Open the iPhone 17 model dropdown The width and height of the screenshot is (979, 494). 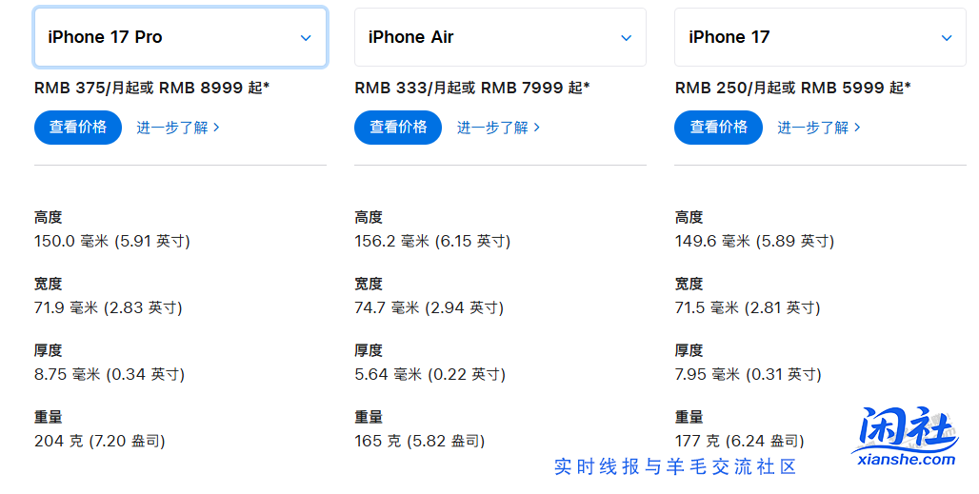click(x=820, y=38)
